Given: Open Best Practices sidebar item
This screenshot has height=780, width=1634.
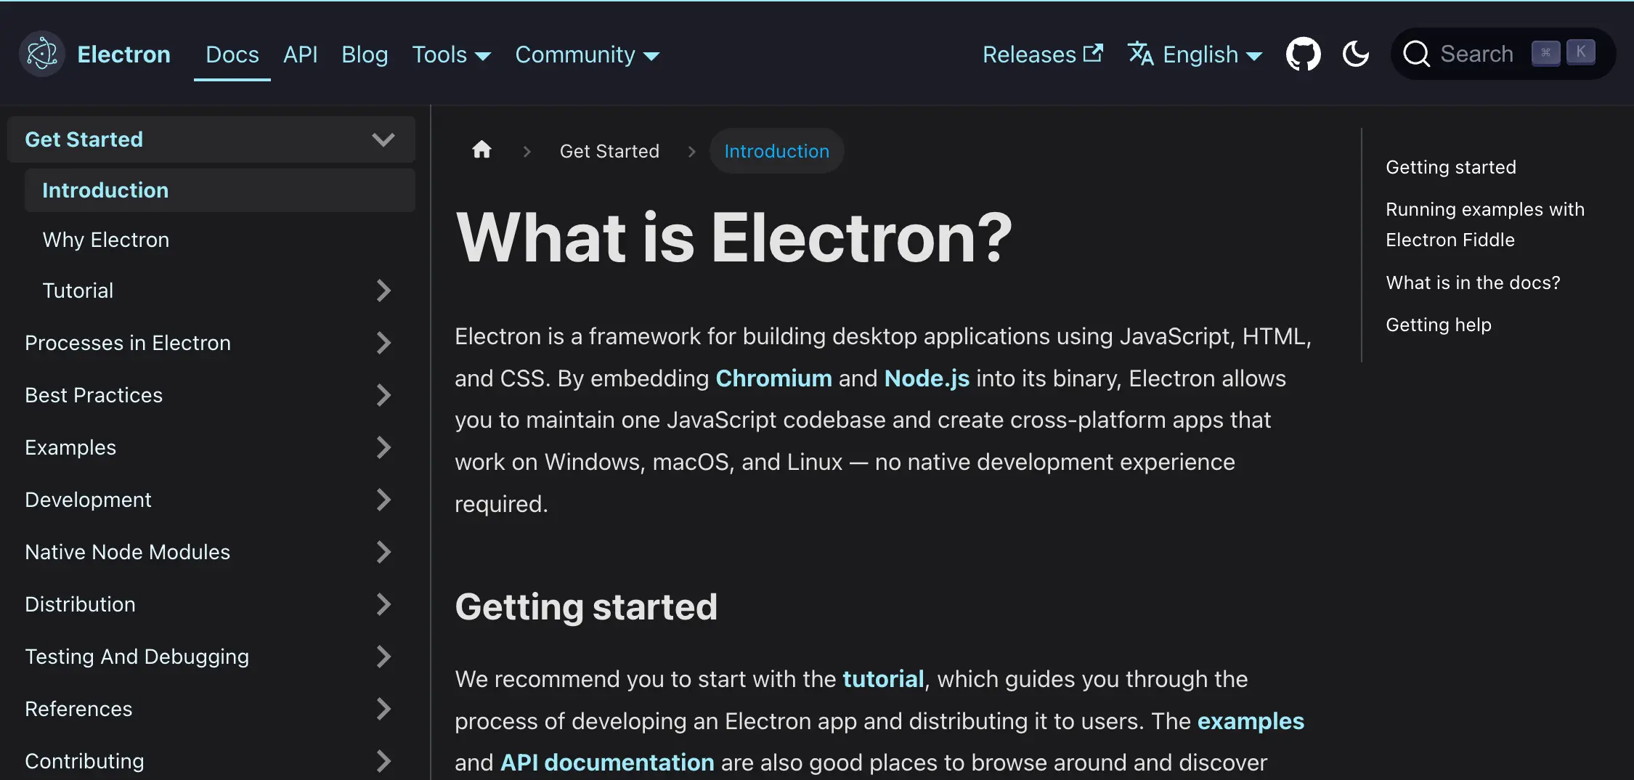Looking at the screenshot, I should click(94, 395).
